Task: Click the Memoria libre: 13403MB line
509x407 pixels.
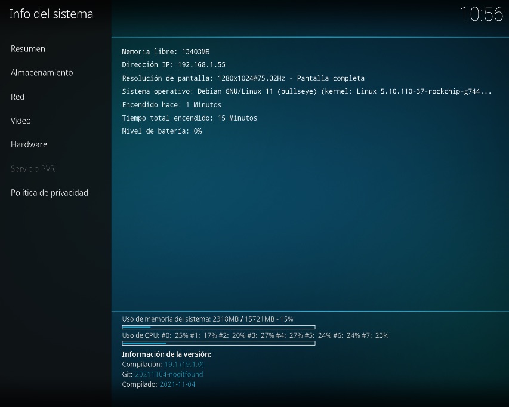Action: pyautogui.click(x=166, y=51)
